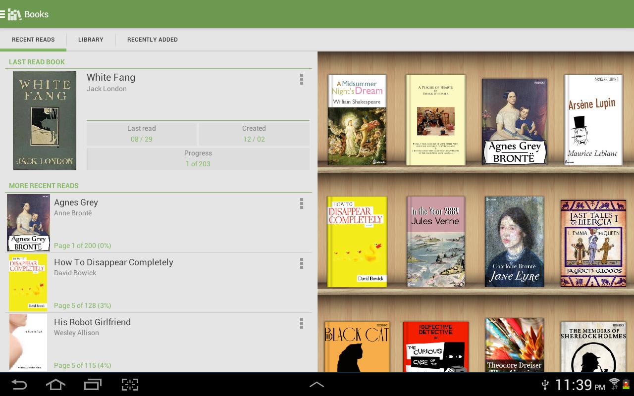Viewport: 634px width, 396px height.
Task: Open the Jane Eyre cover on the shelf
Action: click(514, 242)
